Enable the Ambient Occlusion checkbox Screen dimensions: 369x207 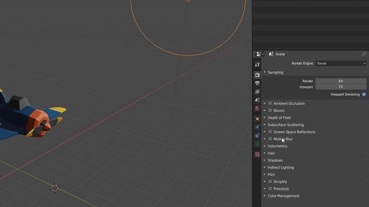point(270,103)
